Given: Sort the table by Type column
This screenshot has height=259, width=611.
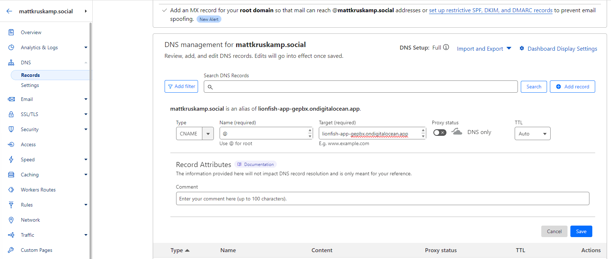Looking at the screenshot, I should coord(180,250).
